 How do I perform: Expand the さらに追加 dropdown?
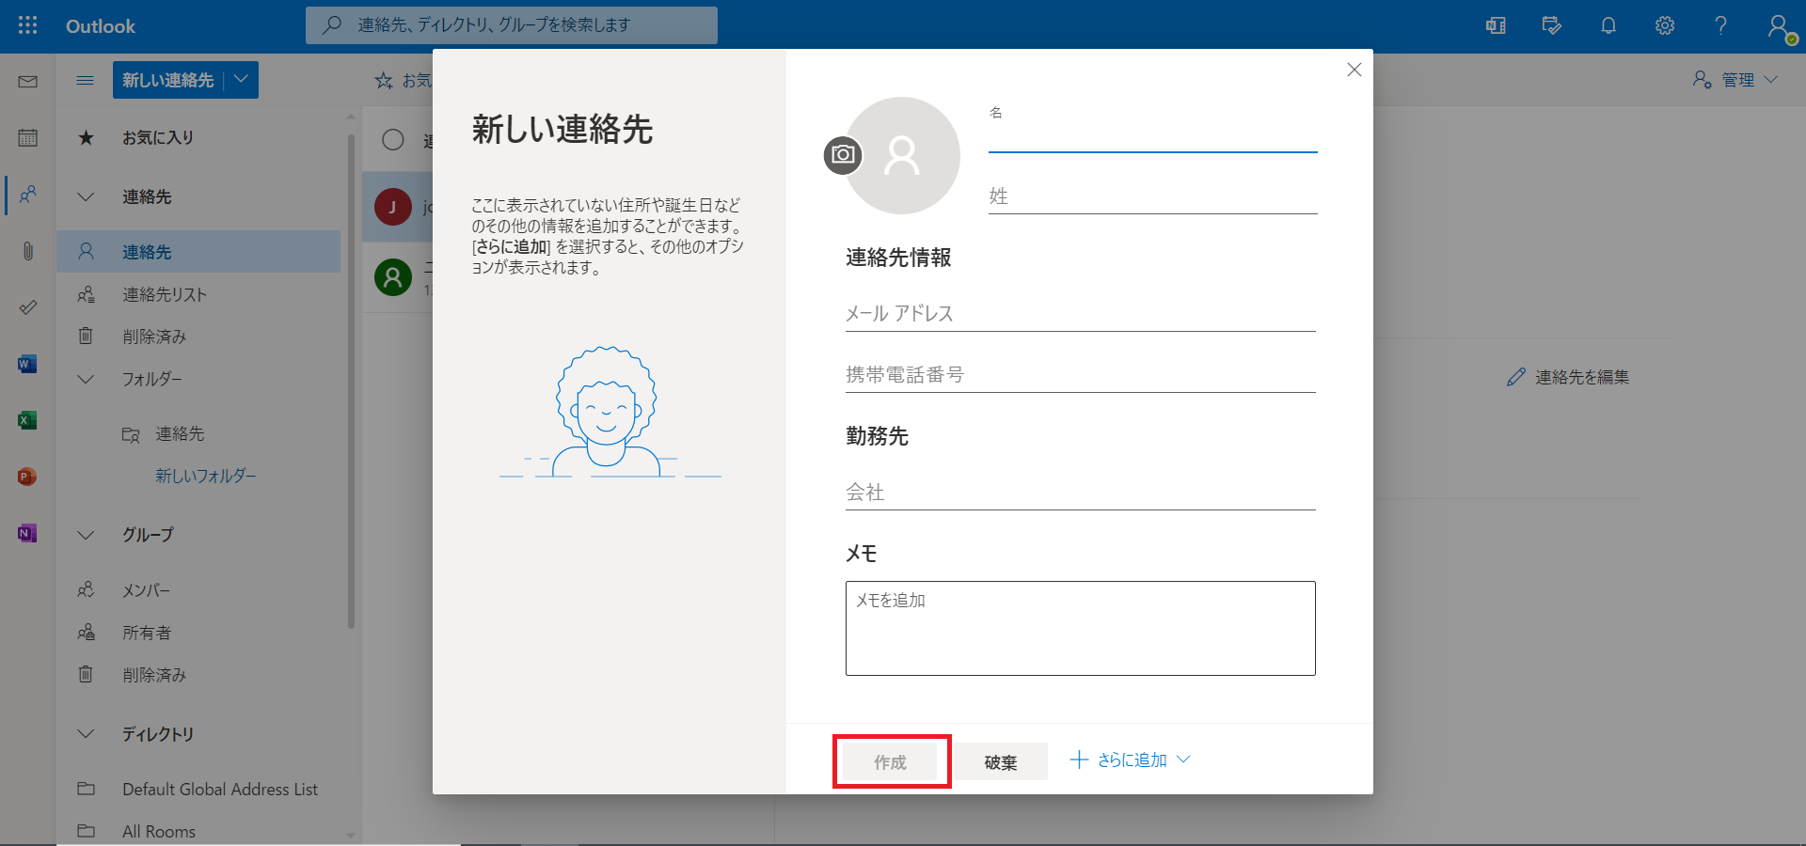coord(1131,760)
